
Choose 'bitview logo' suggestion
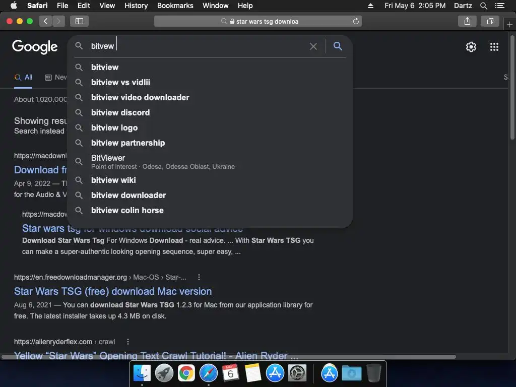pyautogui.click(x=210, y=127)
